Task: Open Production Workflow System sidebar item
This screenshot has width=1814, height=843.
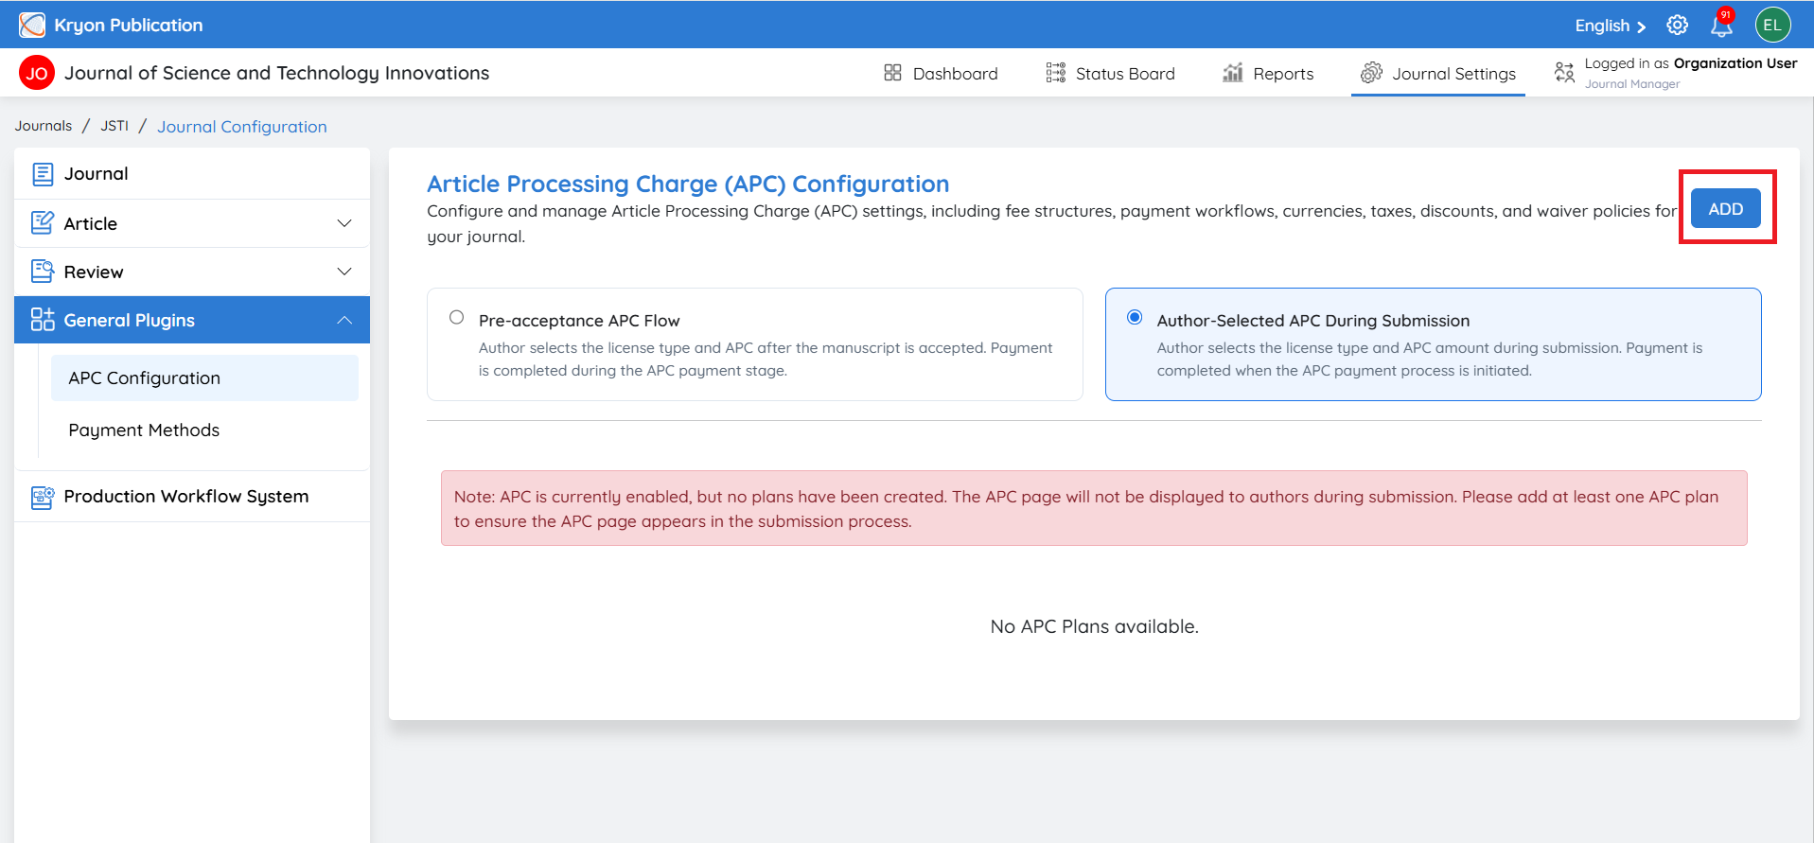Action: pyautogui.click(x=192, y=497)
